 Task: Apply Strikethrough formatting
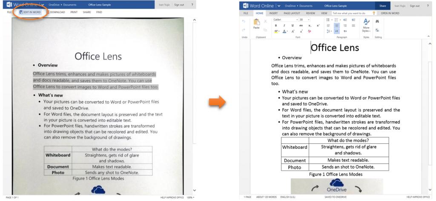pyautogui.click(x=301, y=25)
